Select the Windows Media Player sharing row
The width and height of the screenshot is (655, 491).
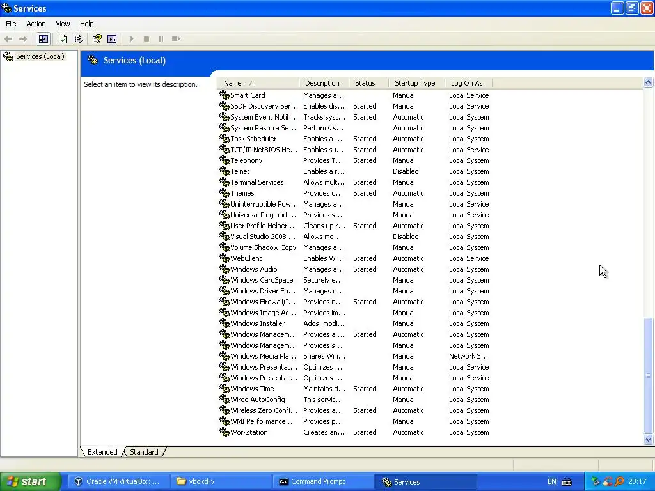point(354,355)
